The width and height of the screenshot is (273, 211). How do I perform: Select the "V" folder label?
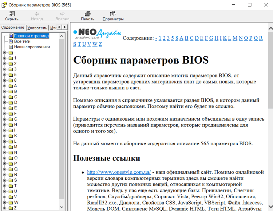click(16, 197)
